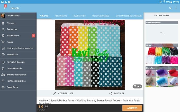Open the Note de boutique tab
This screenshot has width=180, height=112.
101,16
